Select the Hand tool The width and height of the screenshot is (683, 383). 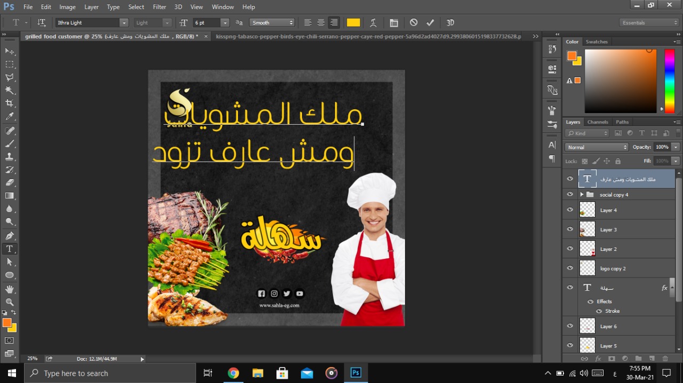(10, 289)
